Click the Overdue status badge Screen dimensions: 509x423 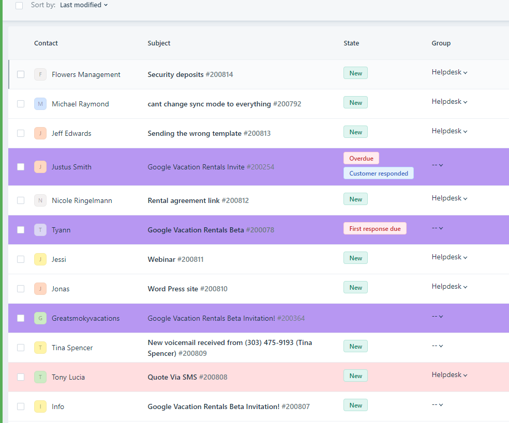tap(361, 158)
